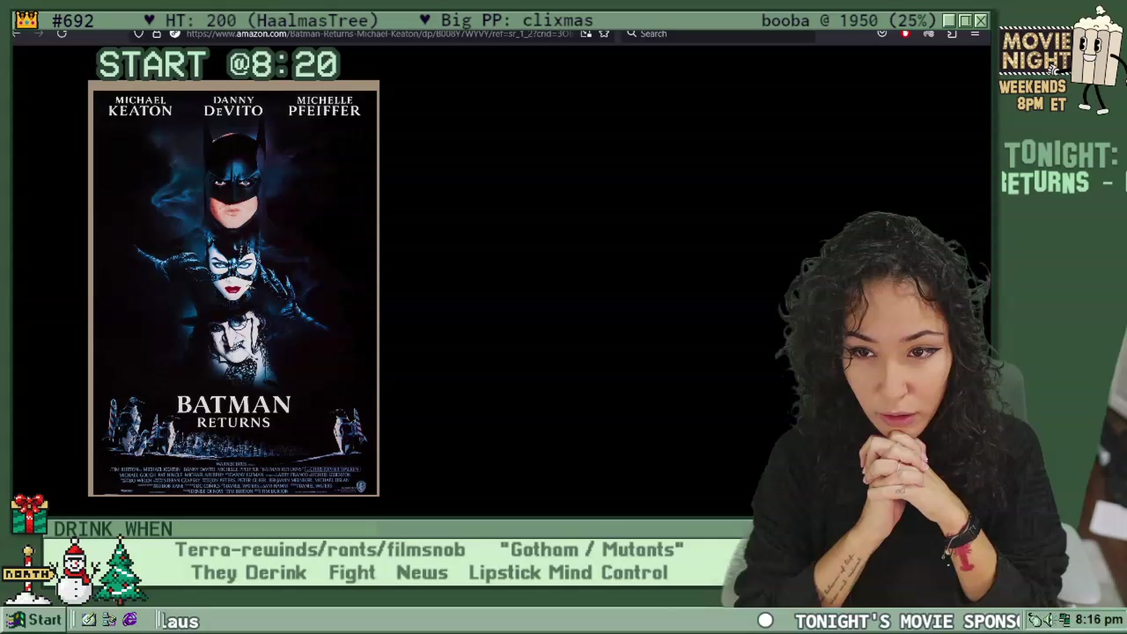The height and width of the screenshot is (634, 1127).
Task: Click the "Gotham / Mutants" text
Action: (x=592, y=549)
